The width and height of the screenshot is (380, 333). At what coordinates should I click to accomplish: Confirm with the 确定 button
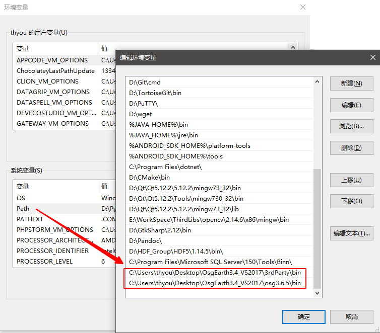(x=304, y=316)
